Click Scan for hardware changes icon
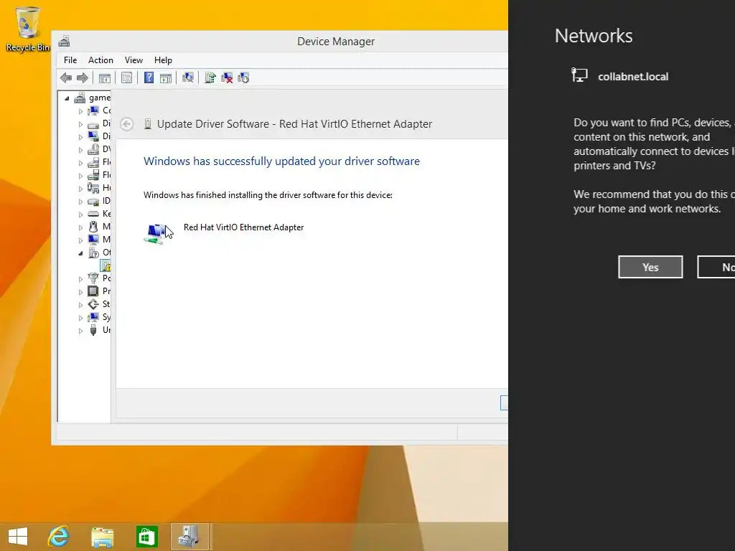Image resolution: width=735 pixels, height=551 pixels. pos(188,77)
